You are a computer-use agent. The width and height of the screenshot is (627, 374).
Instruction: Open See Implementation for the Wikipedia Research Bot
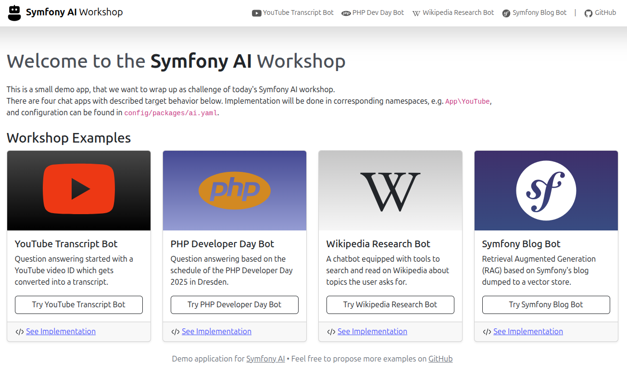tap(372, 331)
